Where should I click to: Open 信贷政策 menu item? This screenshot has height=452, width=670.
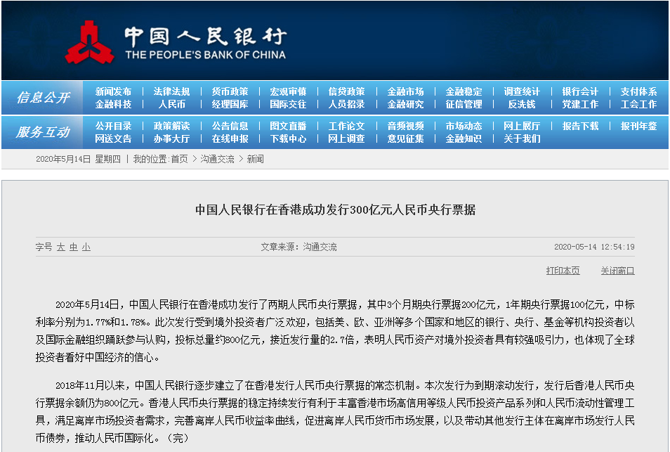point(346,91)
